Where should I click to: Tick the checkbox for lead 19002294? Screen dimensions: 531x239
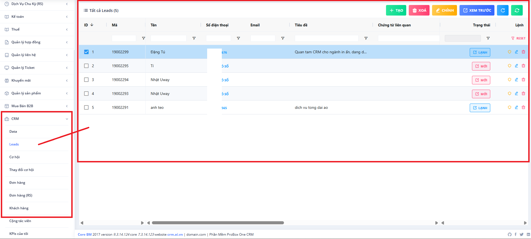pyautogui.click(x=86, y=80)
